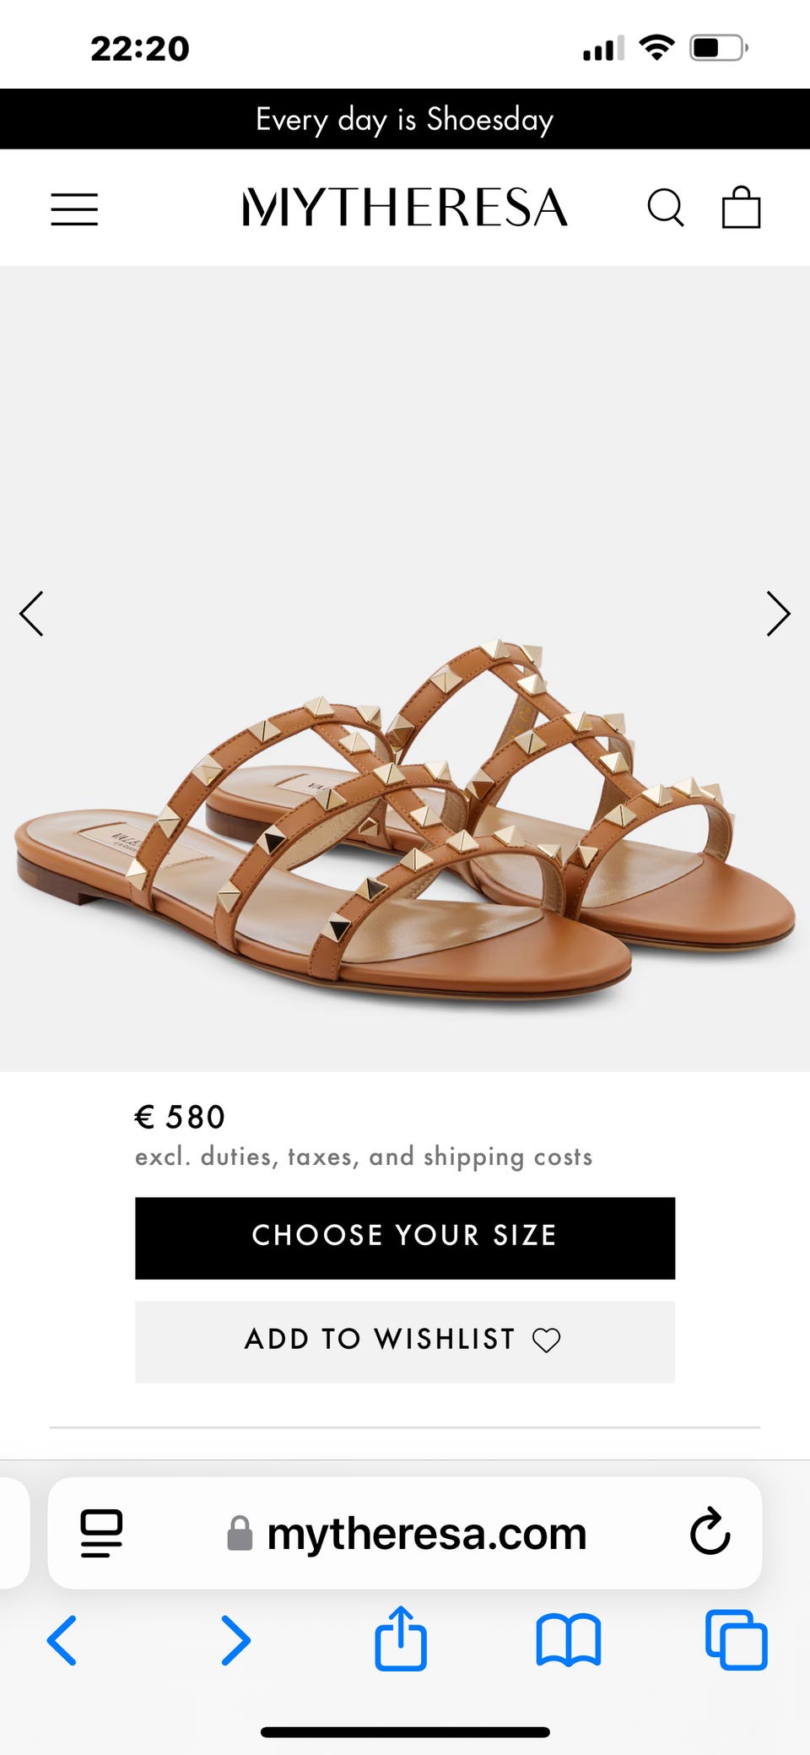Tap Safari's share icon
This screenshot has width=810, height=1755.
point(401,1639)
